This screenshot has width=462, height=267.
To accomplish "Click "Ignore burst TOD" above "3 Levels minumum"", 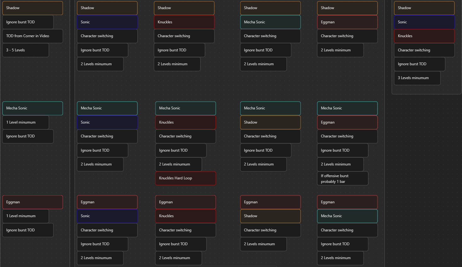I will tap(419, 64).
